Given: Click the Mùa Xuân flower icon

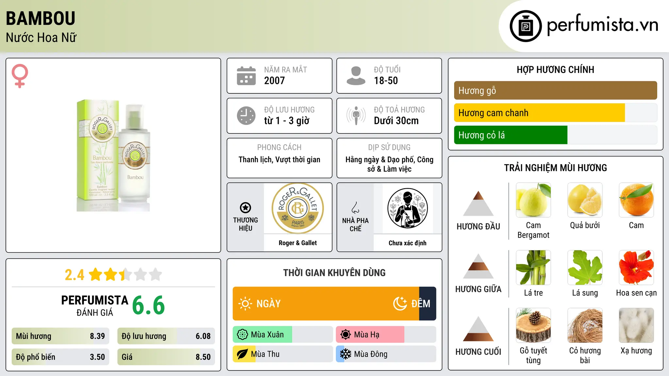Looking at the screenshot, I should click(x=242, y=335).
